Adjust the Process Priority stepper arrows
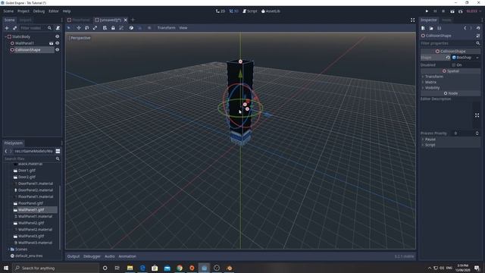Screen dimensions: 485x273 [477, 133]
